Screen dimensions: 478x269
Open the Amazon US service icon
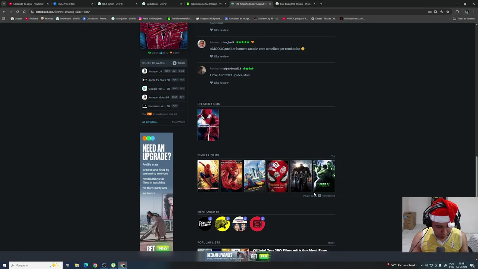[x=145, y=71]
